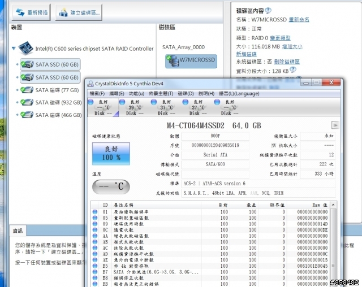Viewport: 362px width, 287px height.
Task: Click the serial number field
Action: click(x=216, y=145)
